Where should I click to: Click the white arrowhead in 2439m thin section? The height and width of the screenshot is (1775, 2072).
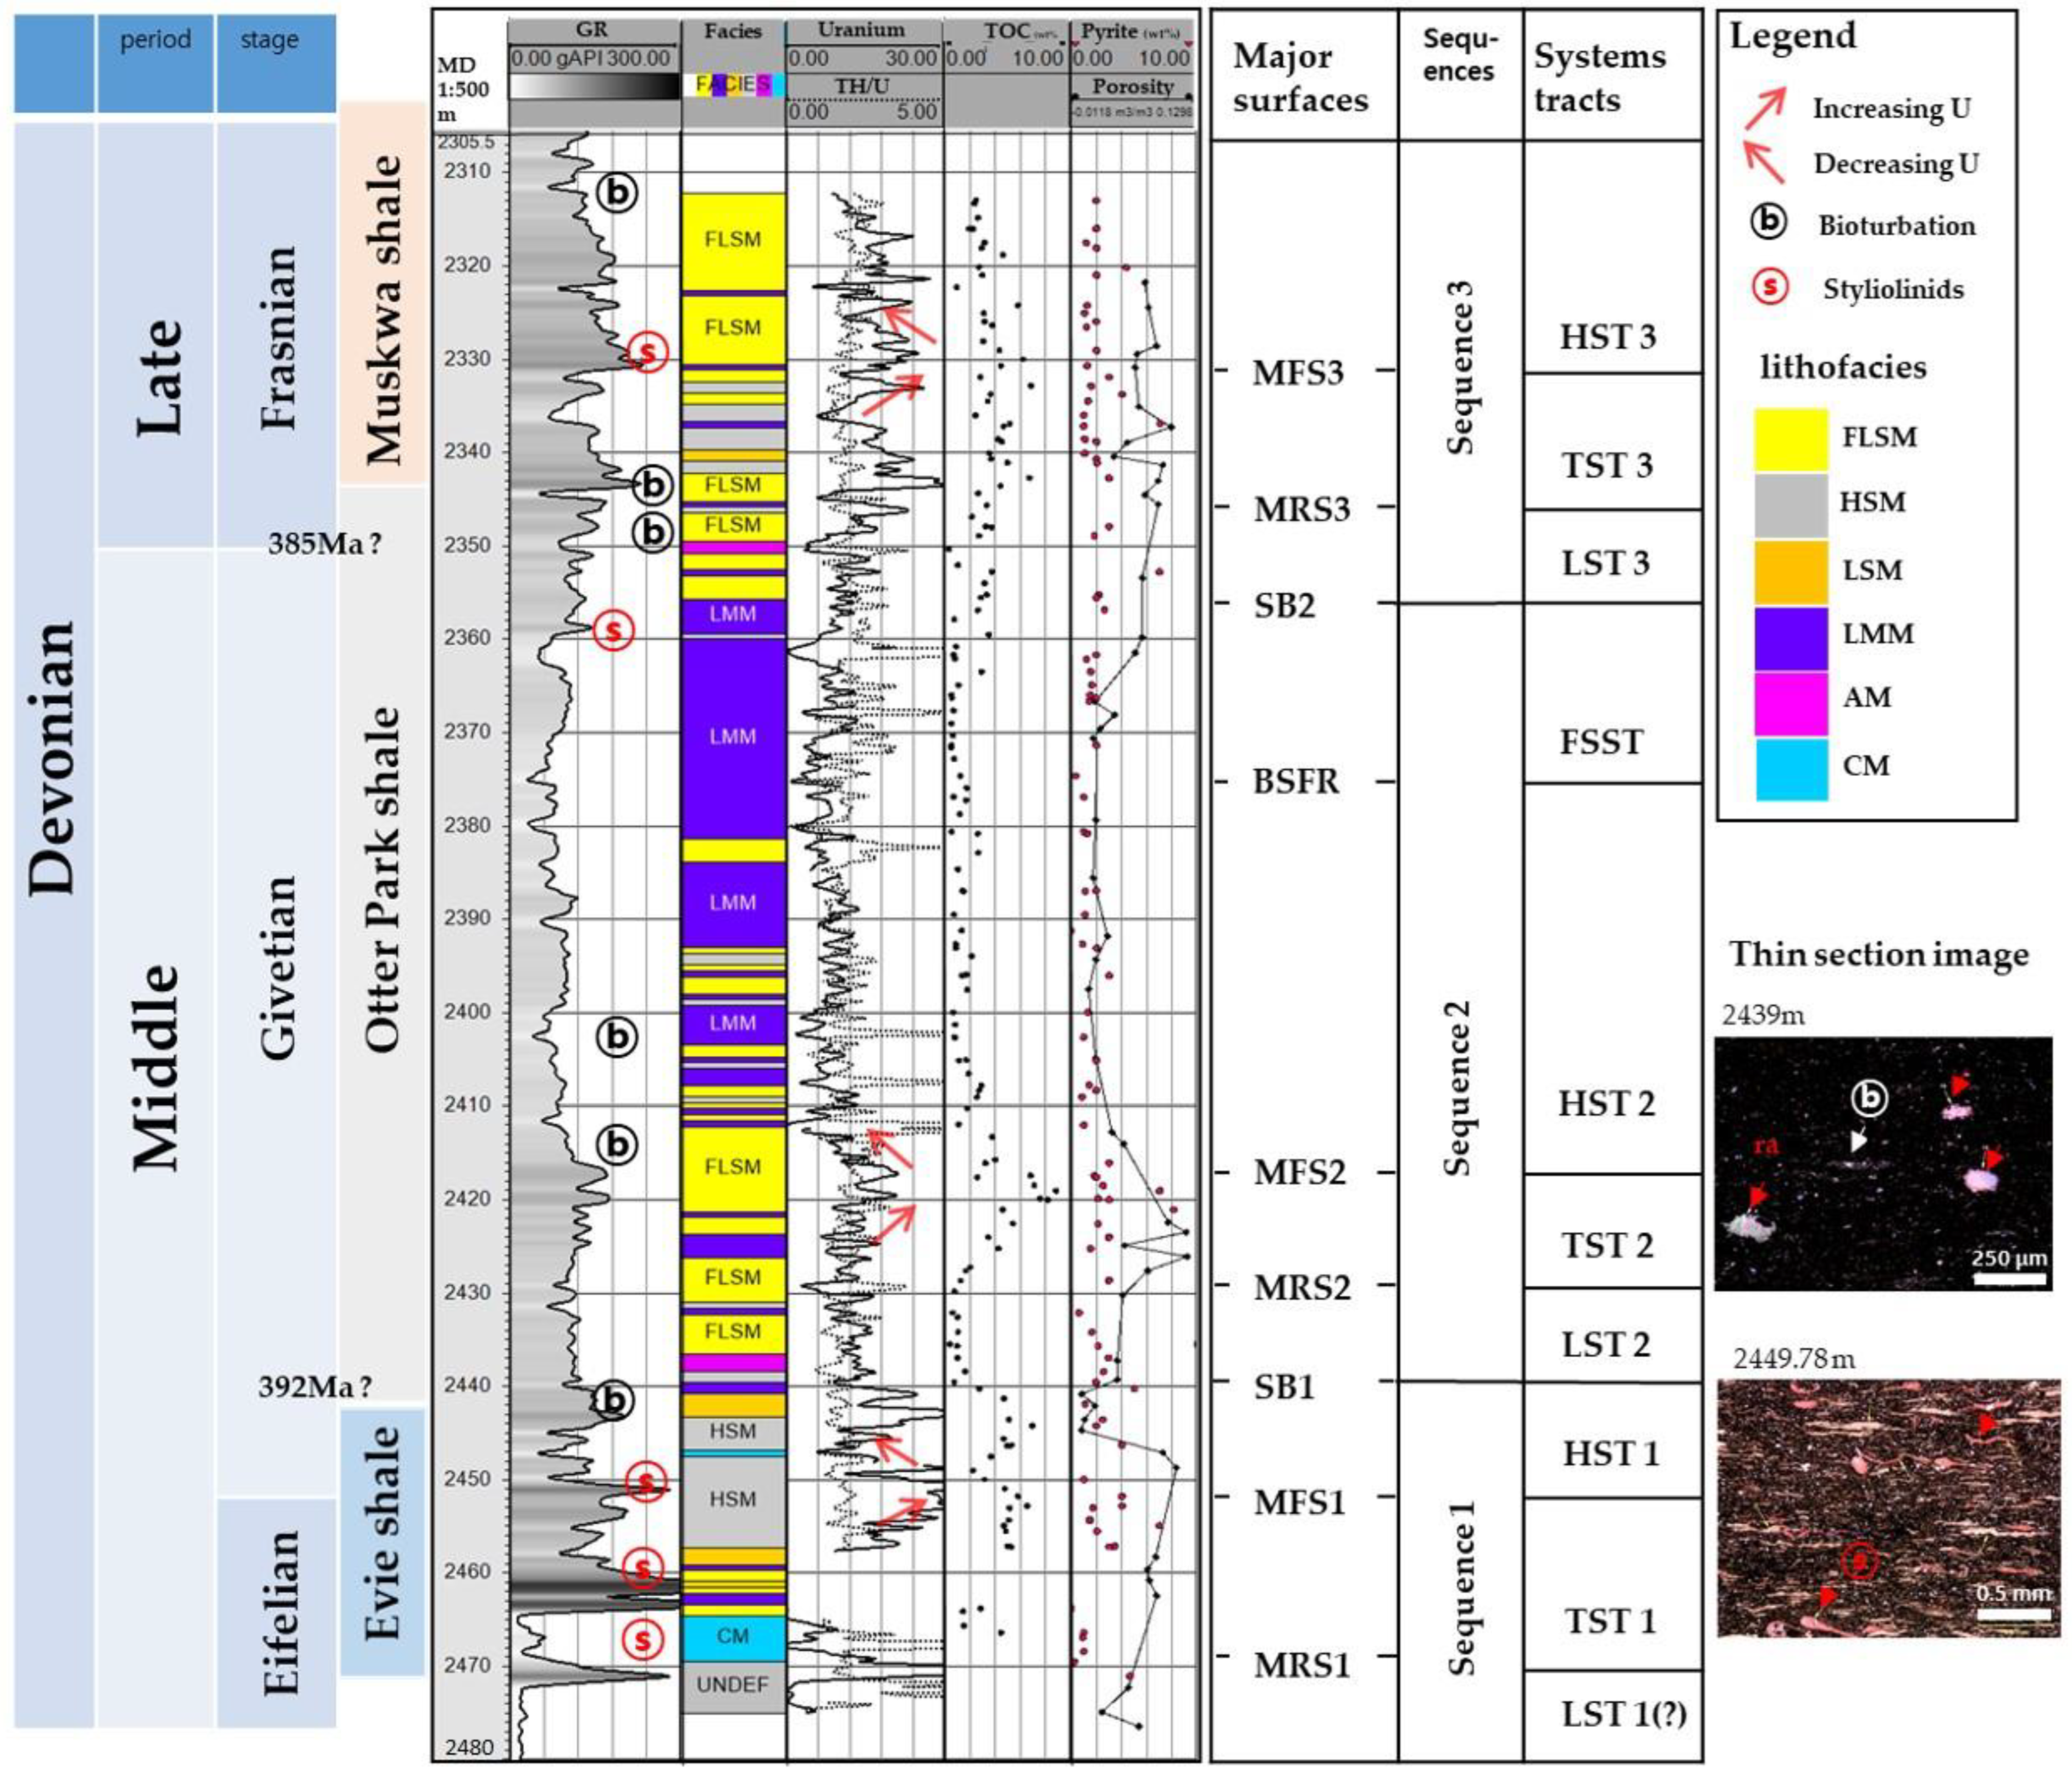[1858, 1141]
